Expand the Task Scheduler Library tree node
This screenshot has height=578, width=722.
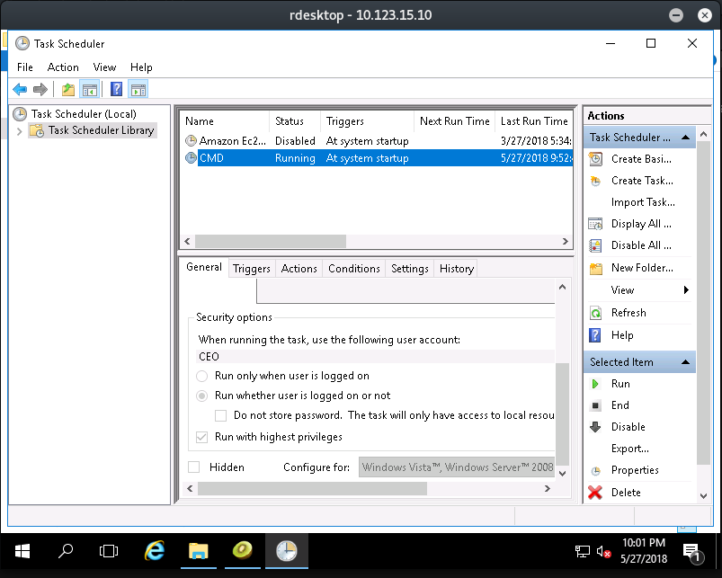(20, 131)
